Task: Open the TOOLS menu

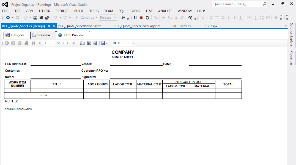Action: pos(135,11)
